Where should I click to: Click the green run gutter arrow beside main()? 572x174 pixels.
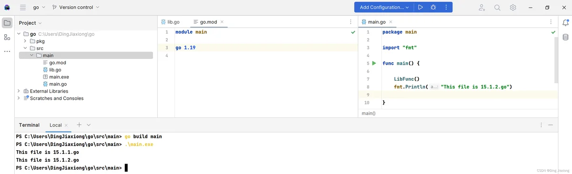(374, 63)
